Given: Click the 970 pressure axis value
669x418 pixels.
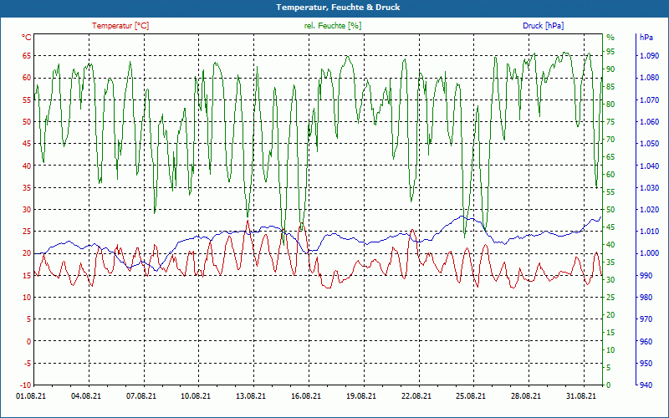Looking at the screenshot, I should click(646, 319).
